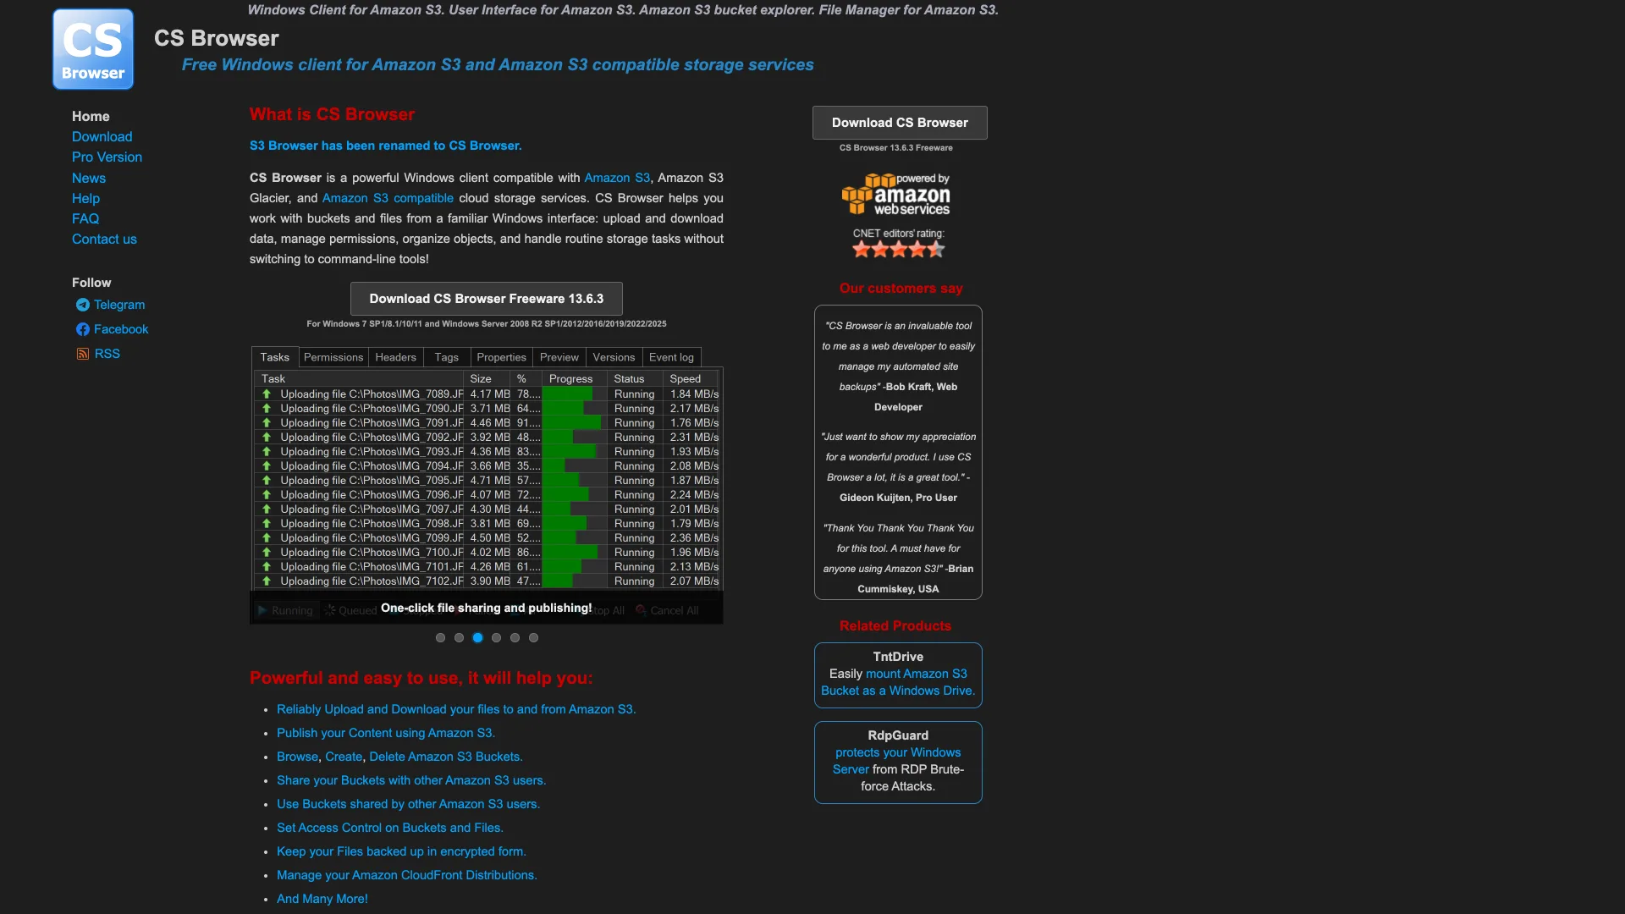Open the Telegram follow icon
This screenshot has width=1625, height=914.
pos(82,305)
